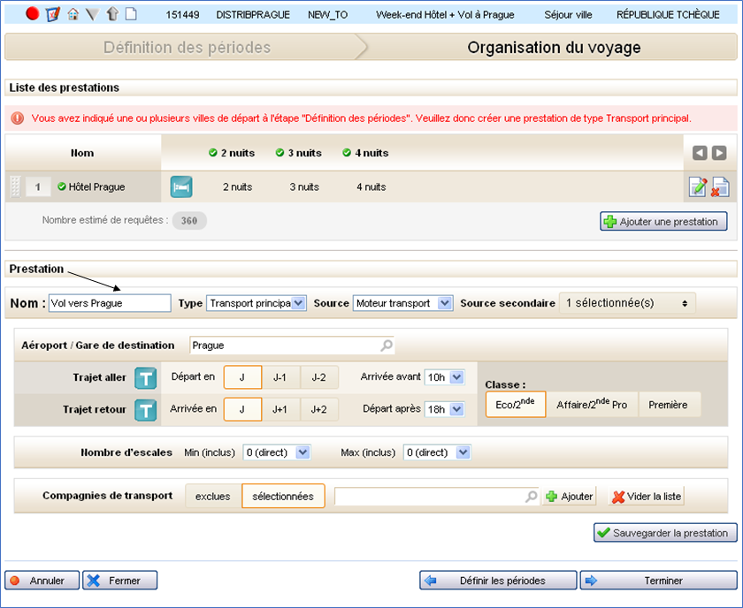Screen dimensions: 743x608
Task: Switch companies filter to exclues
Action: pos(212,496)
